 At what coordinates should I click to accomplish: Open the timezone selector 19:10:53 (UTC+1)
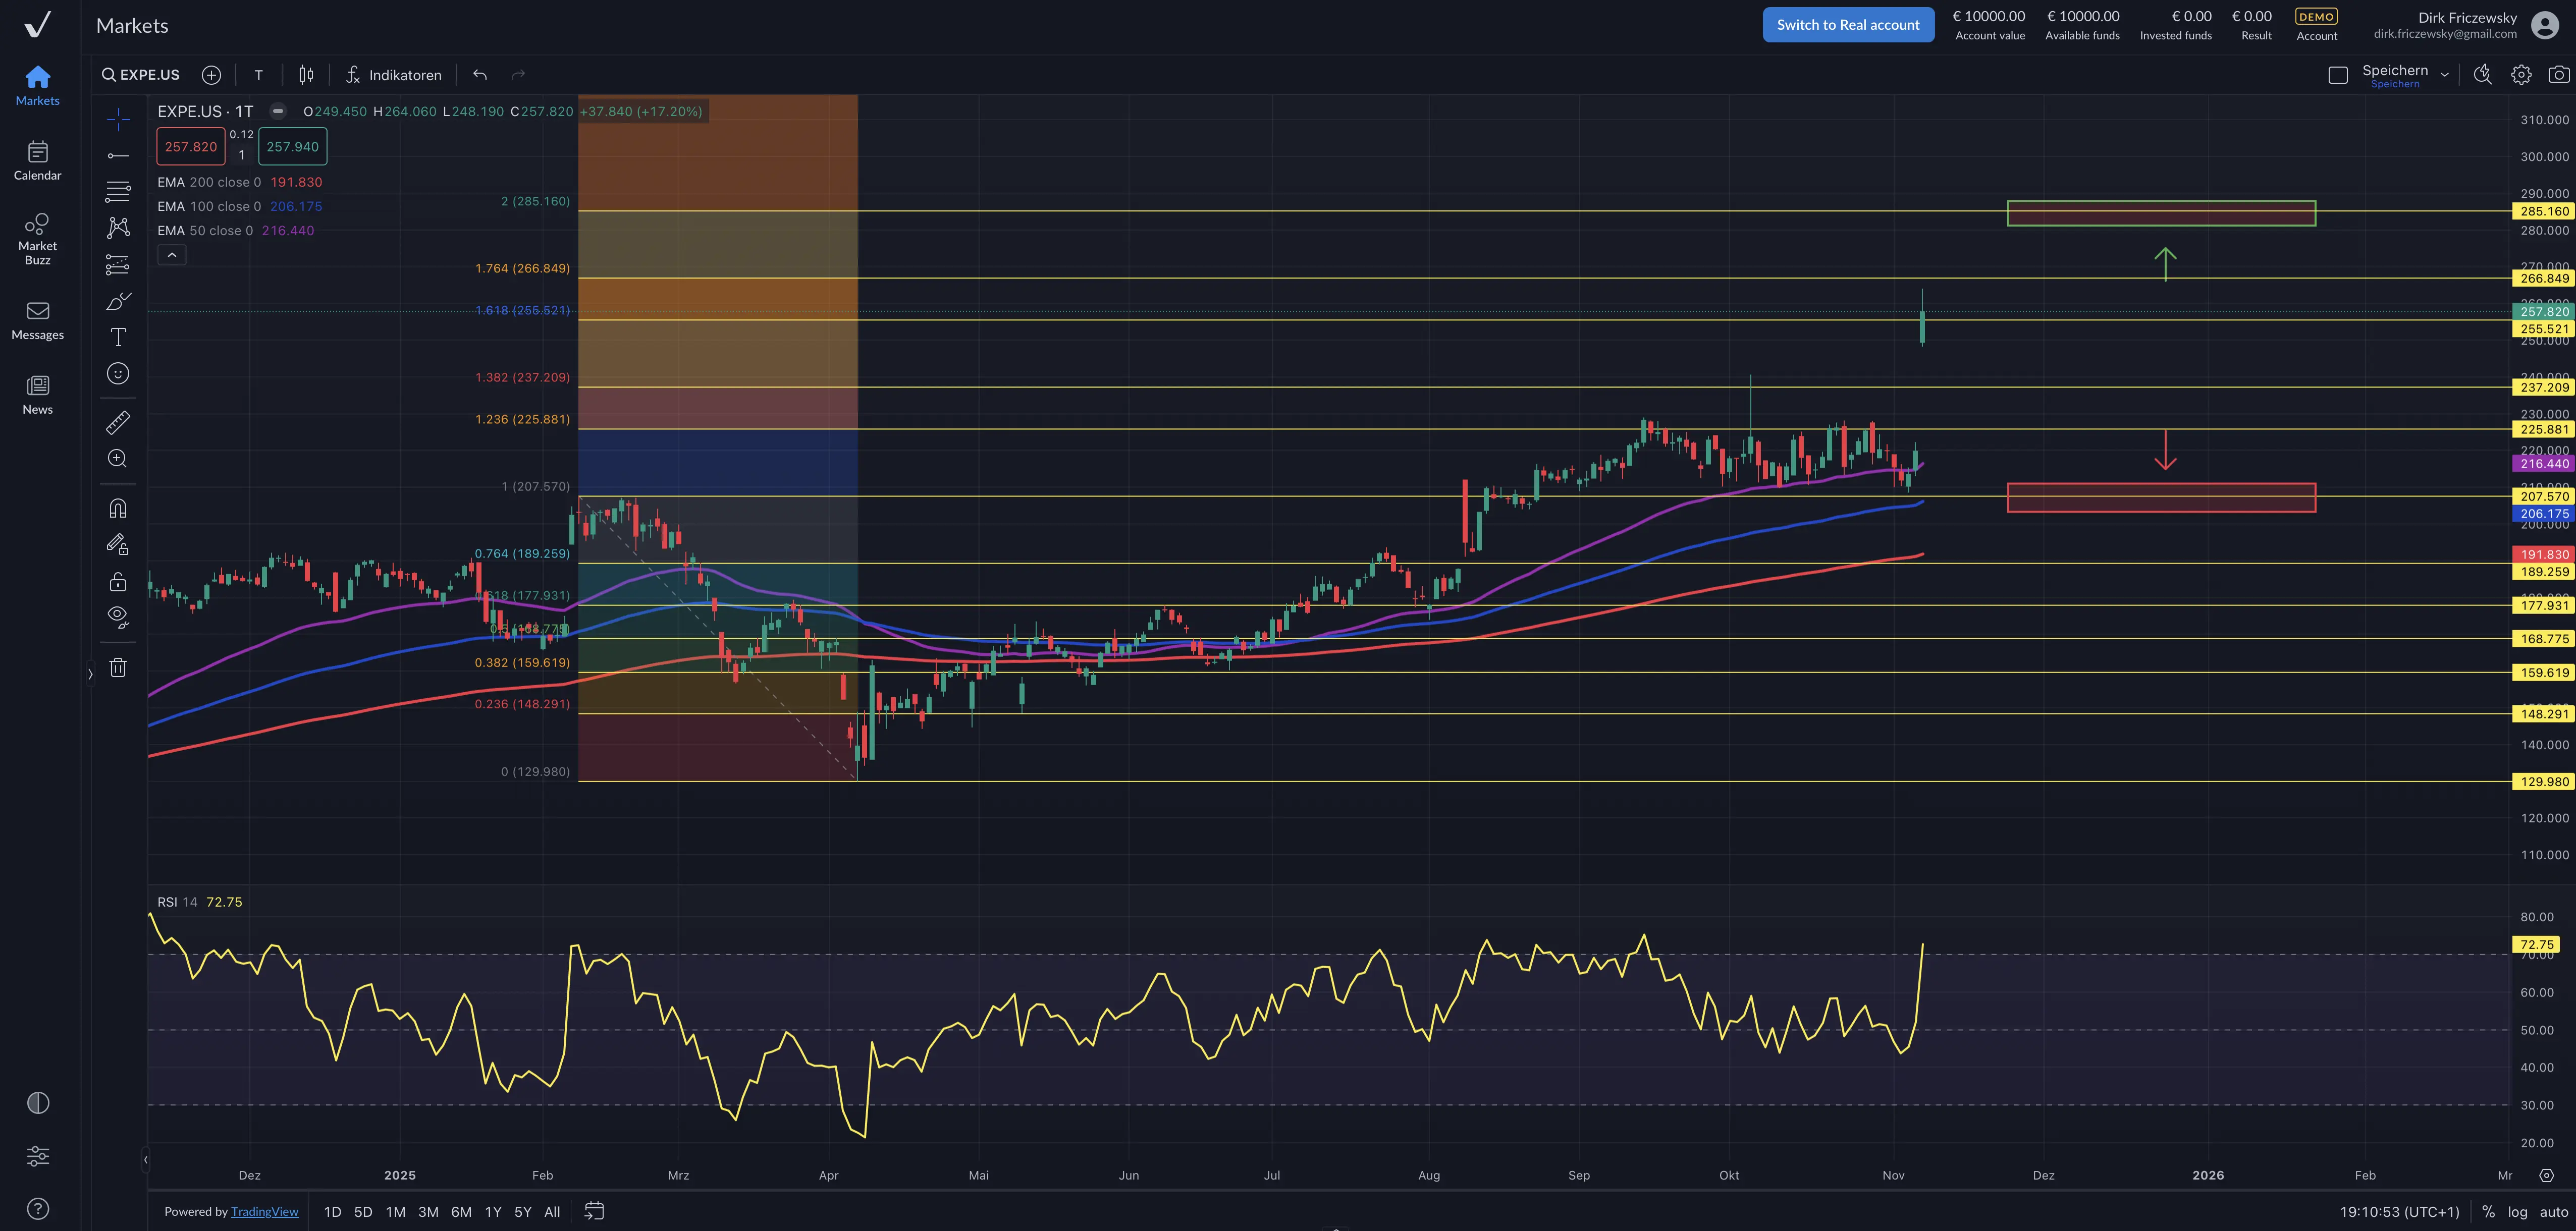[2399, 1212]
